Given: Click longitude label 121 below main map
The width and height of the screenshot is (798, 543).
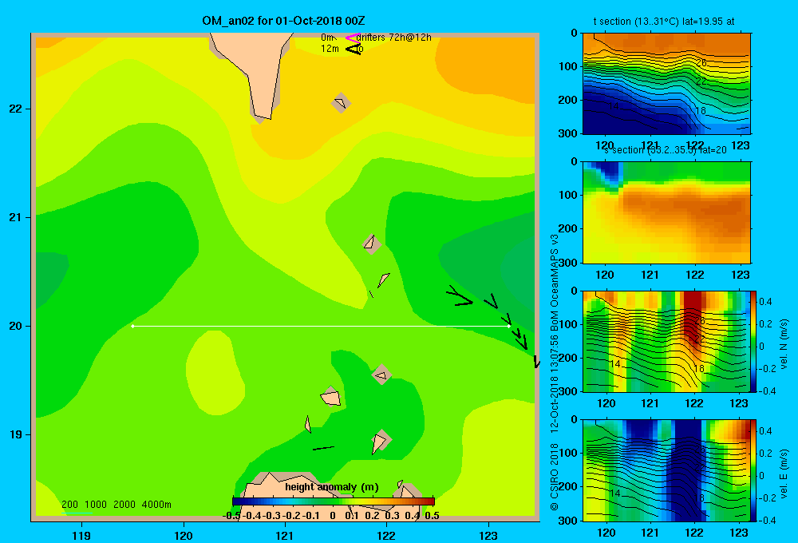Looking at the screenshot, I should 285,535.
